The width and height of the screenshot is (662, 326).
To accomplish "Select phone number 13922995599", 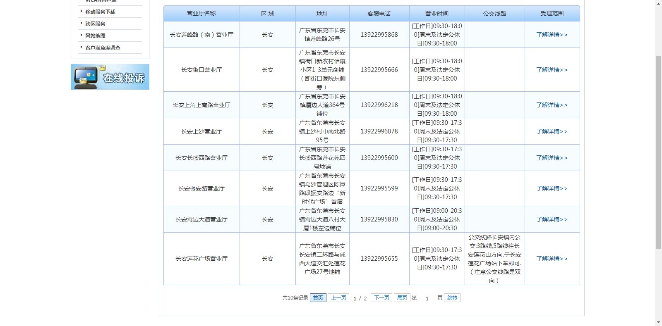I will [379, 188].
